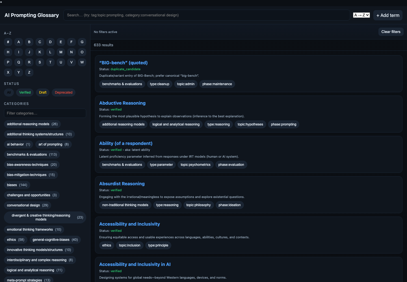Open the "BIG-bench" (quoted) term
The width and height of the screenshot is (407, 282).
point(123,63)
